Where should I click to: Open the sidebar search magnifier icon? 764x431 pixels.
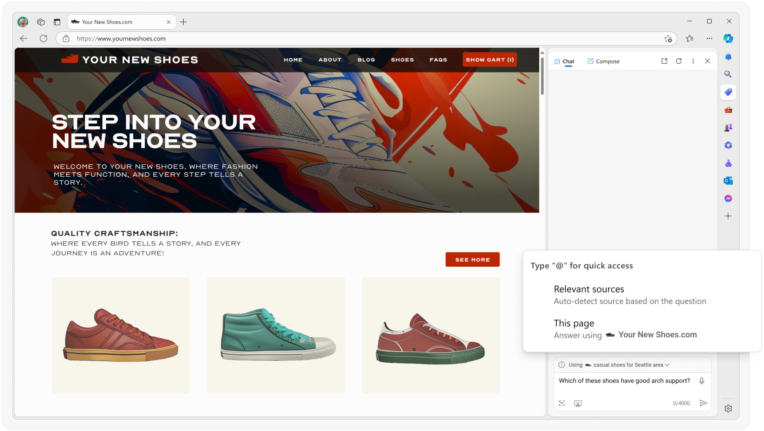[728, 74]
